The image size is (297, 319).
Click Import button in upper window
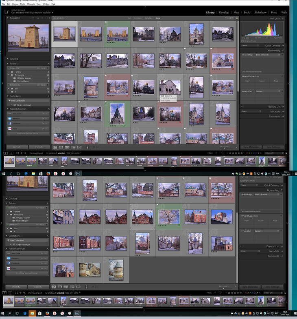click(17, 147)
